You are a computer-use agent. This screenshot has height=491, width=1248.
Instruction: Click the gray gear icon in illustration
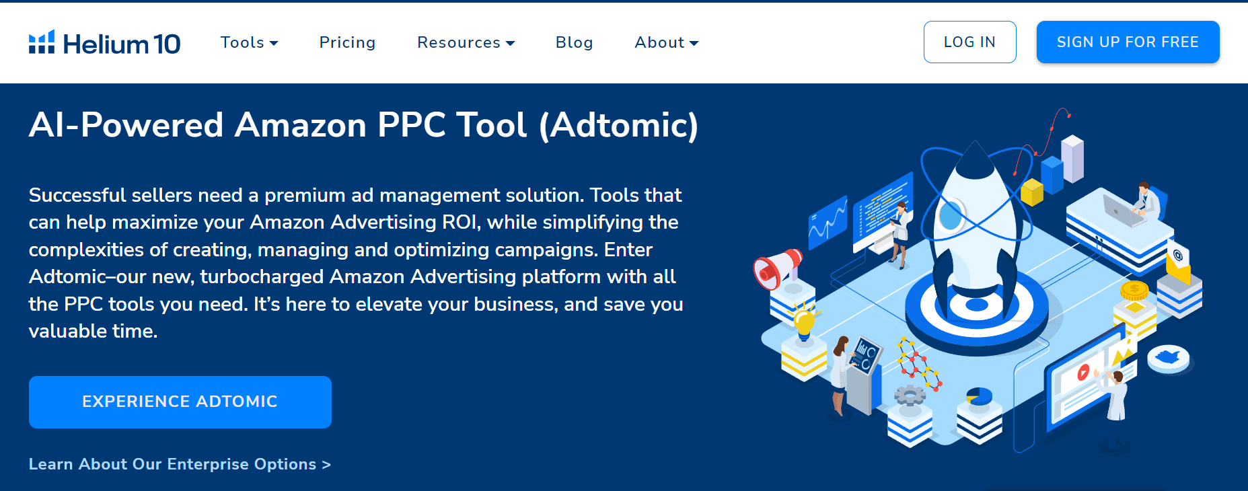click(x=910, y=395)
